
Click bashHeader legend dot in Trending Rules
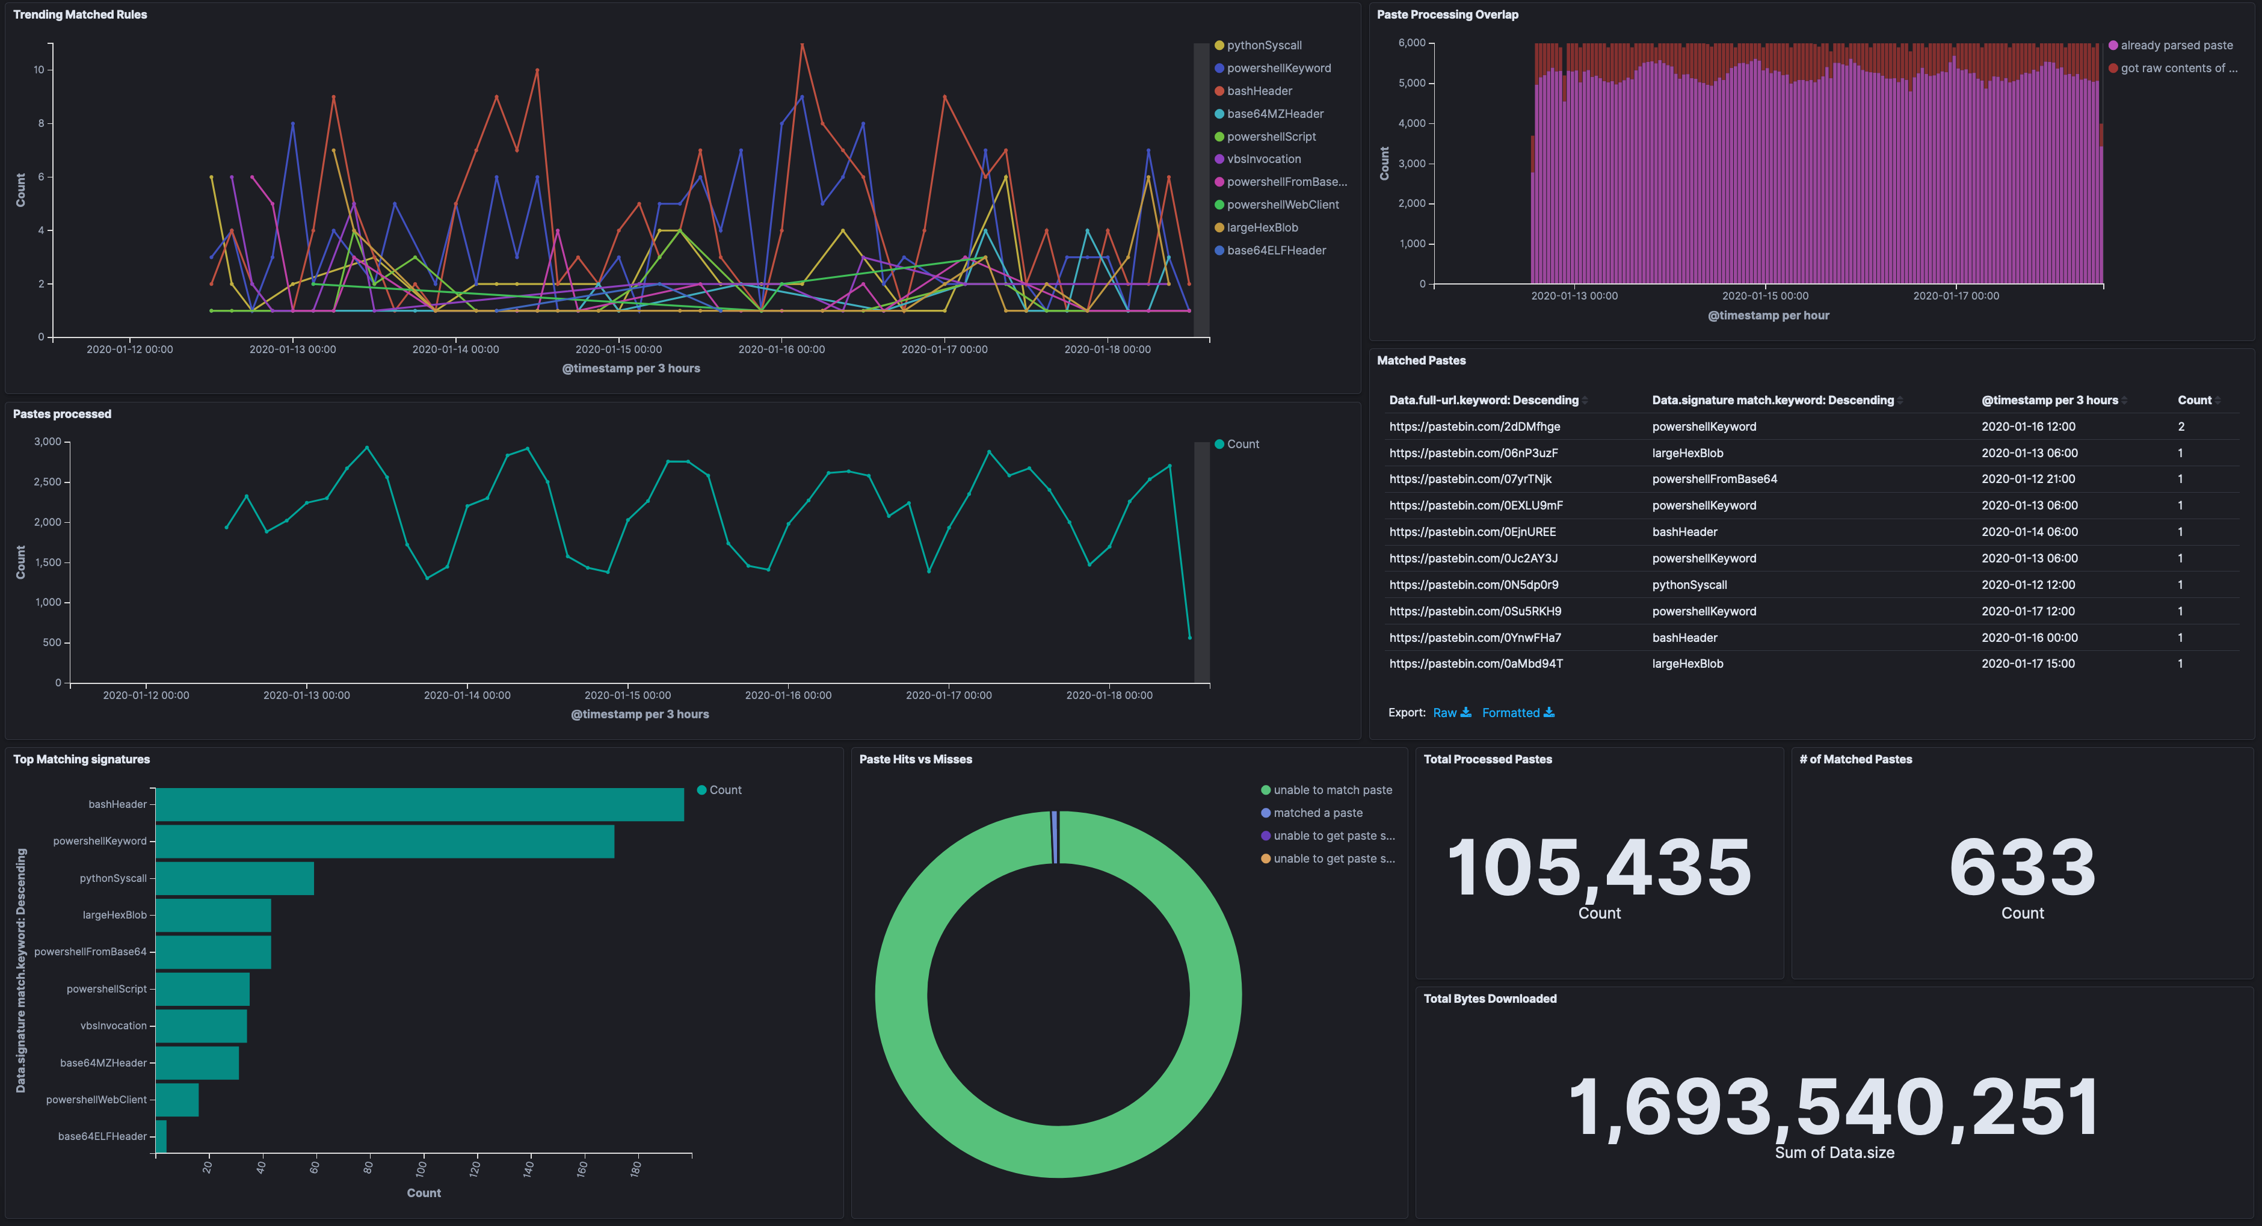[1219, 91]
